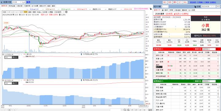Open the 法人目標 tab

[192, 10]
